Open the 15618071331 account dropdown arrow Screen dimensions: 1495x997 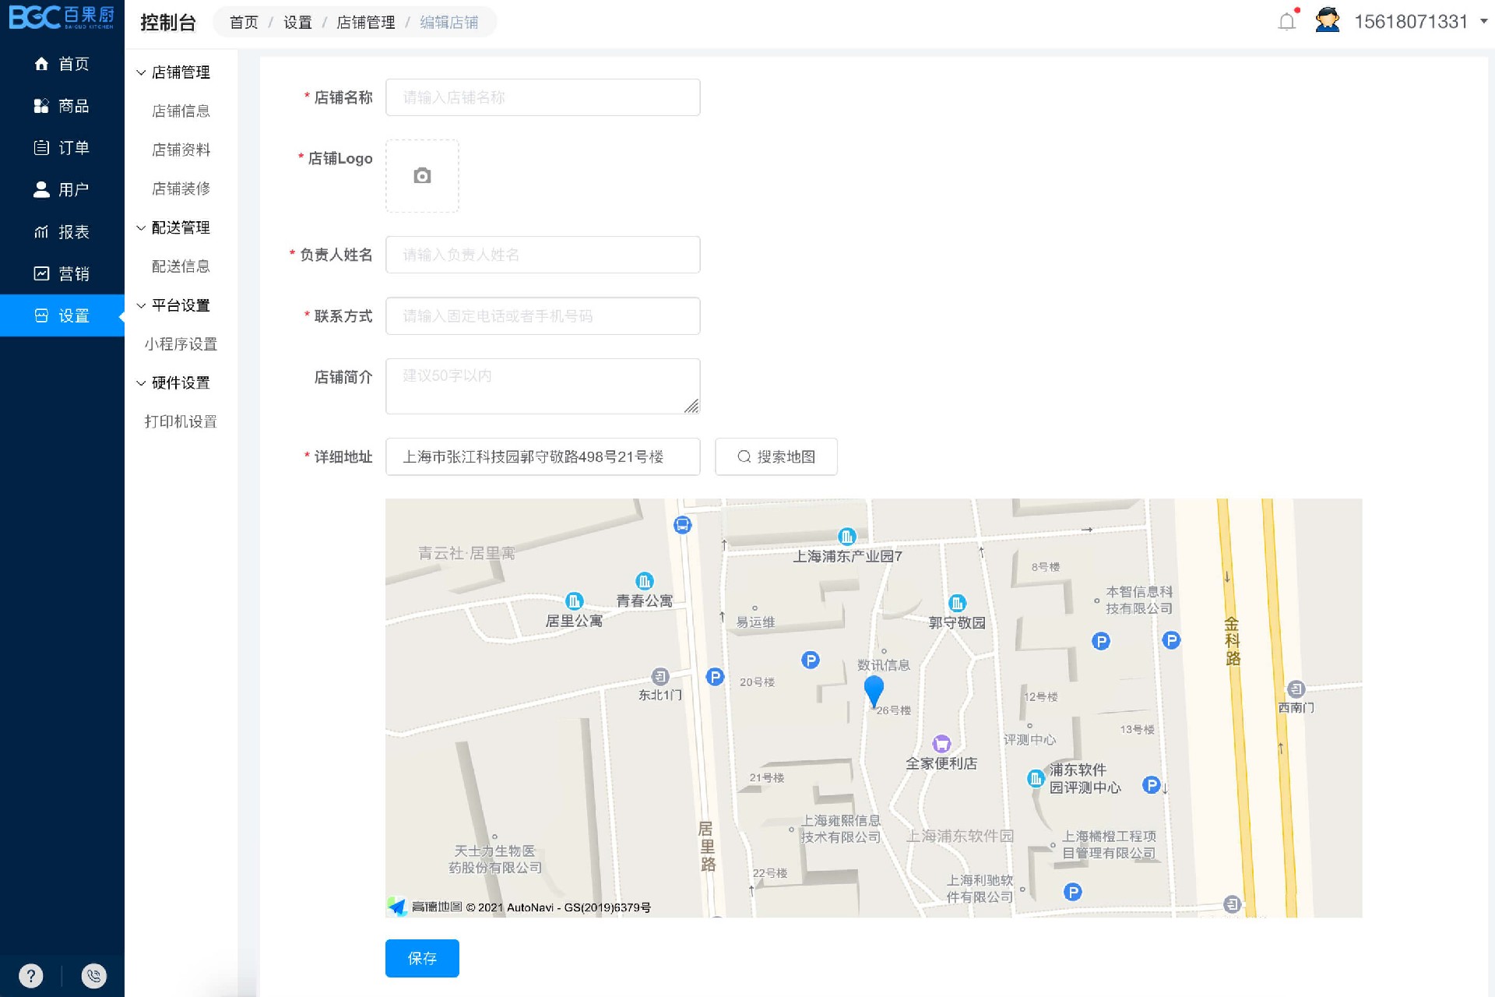click(1483, 22)
